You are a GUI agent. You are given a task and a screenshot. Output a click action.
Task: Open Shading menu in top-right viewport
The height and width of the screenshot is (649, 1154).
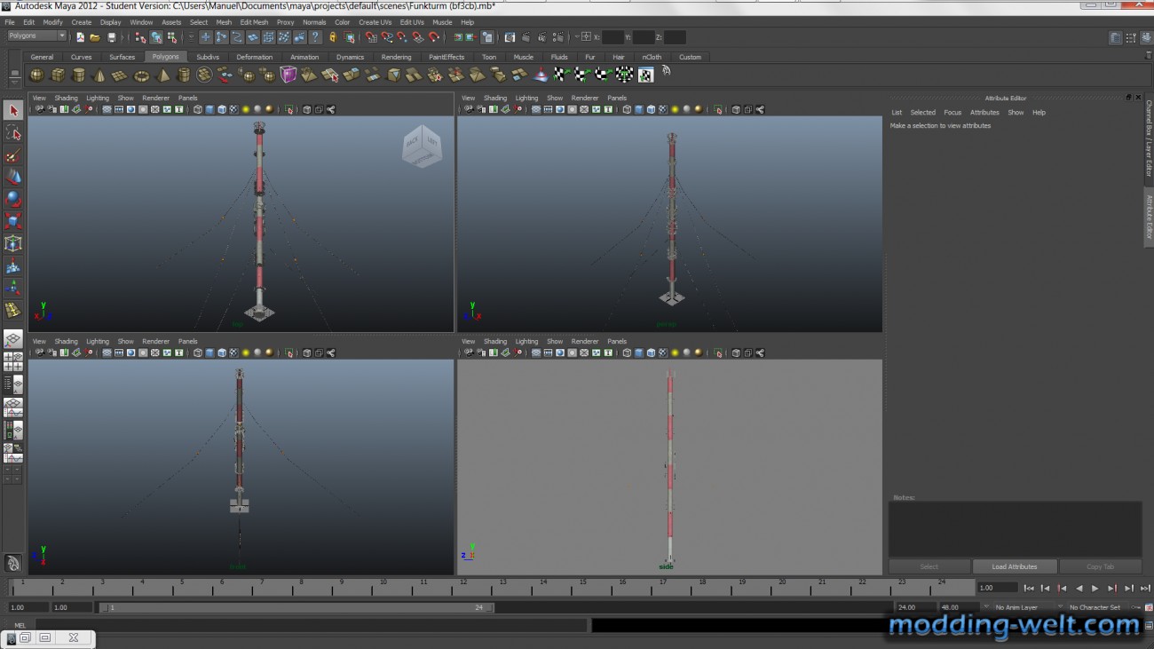[x=495, y=98]
